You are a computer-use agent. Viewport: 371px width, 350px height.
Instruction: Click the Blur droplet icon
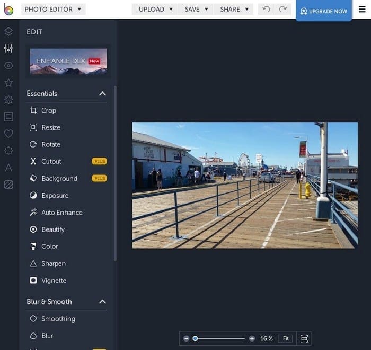[x=33, y=335]
